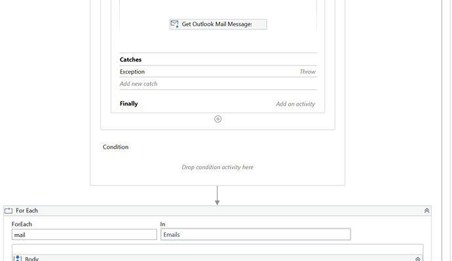The height and width of the screenshot is (261, 452).
Task: Click the Body sequence icon
Action: [x=17, y=258]
